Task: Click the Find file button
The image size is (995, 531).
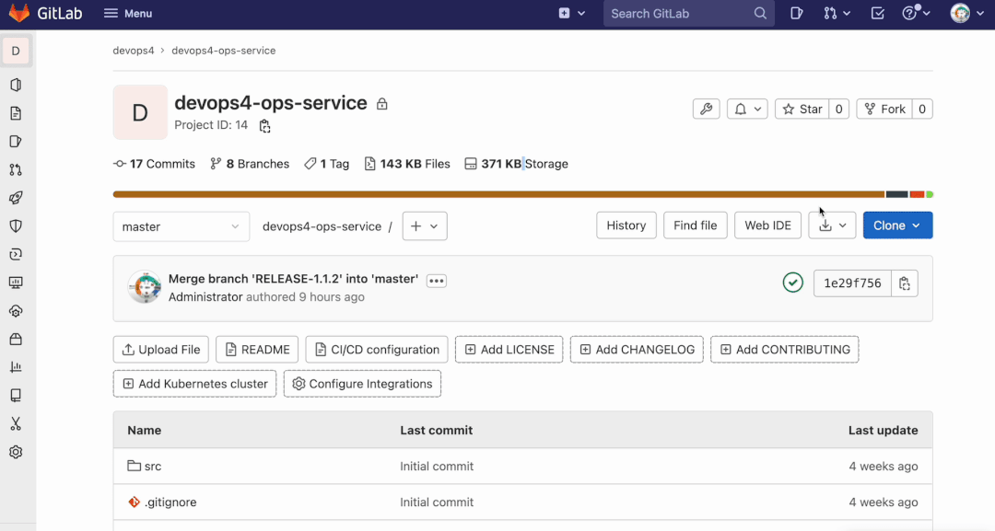Action: coord(695,225)
